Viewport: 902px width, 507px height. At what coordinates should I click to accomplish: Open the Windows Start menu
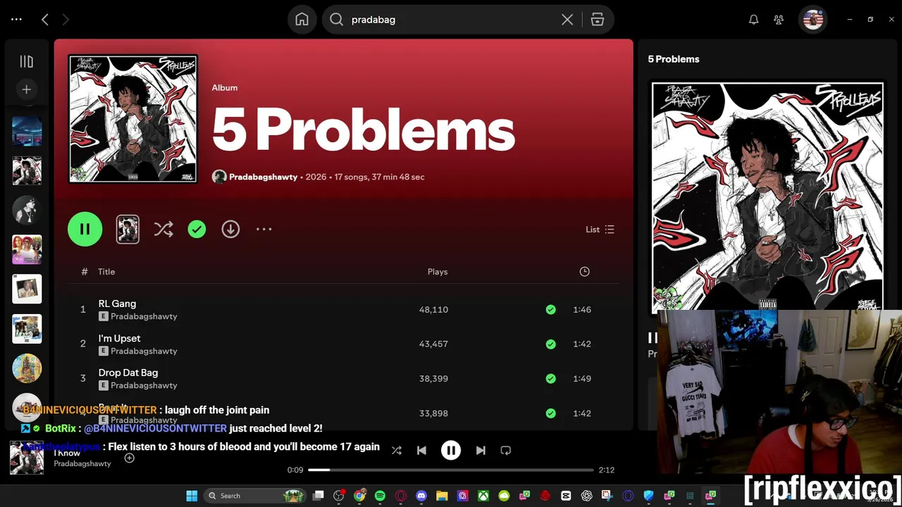click(x=192, y=496)
